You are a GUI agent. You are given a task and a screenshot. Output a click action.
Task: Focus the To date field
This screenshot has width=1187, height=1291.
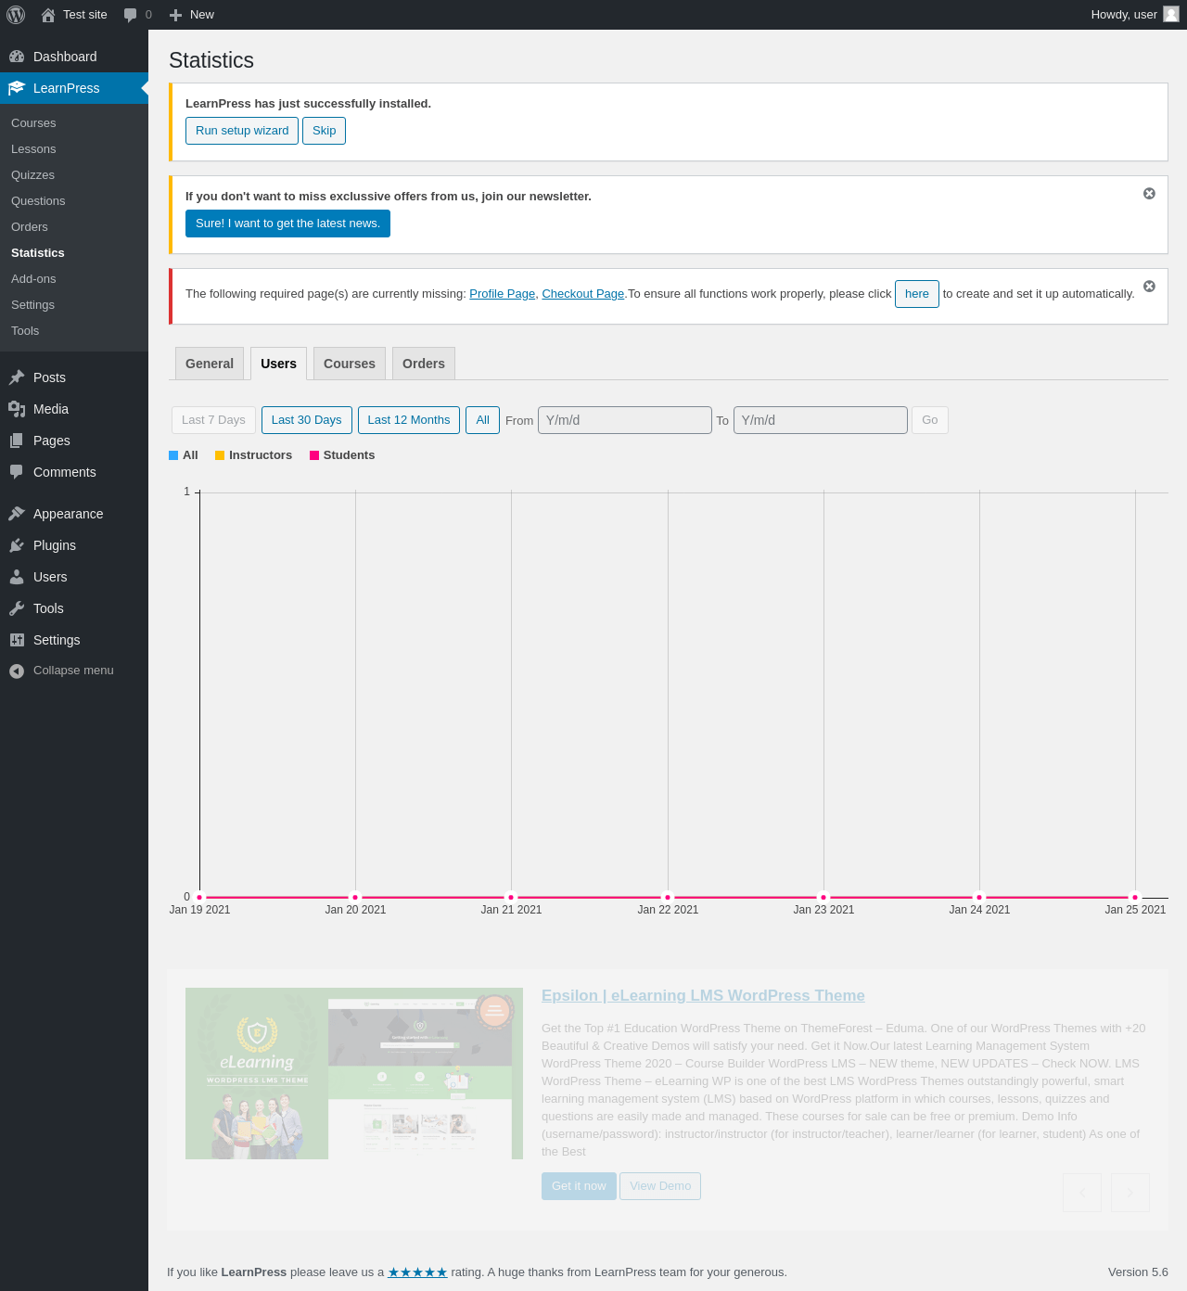coord(821,420)
